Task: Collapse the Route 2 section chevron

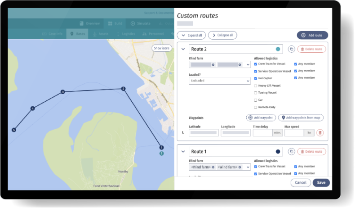Action: click(183, 49)
